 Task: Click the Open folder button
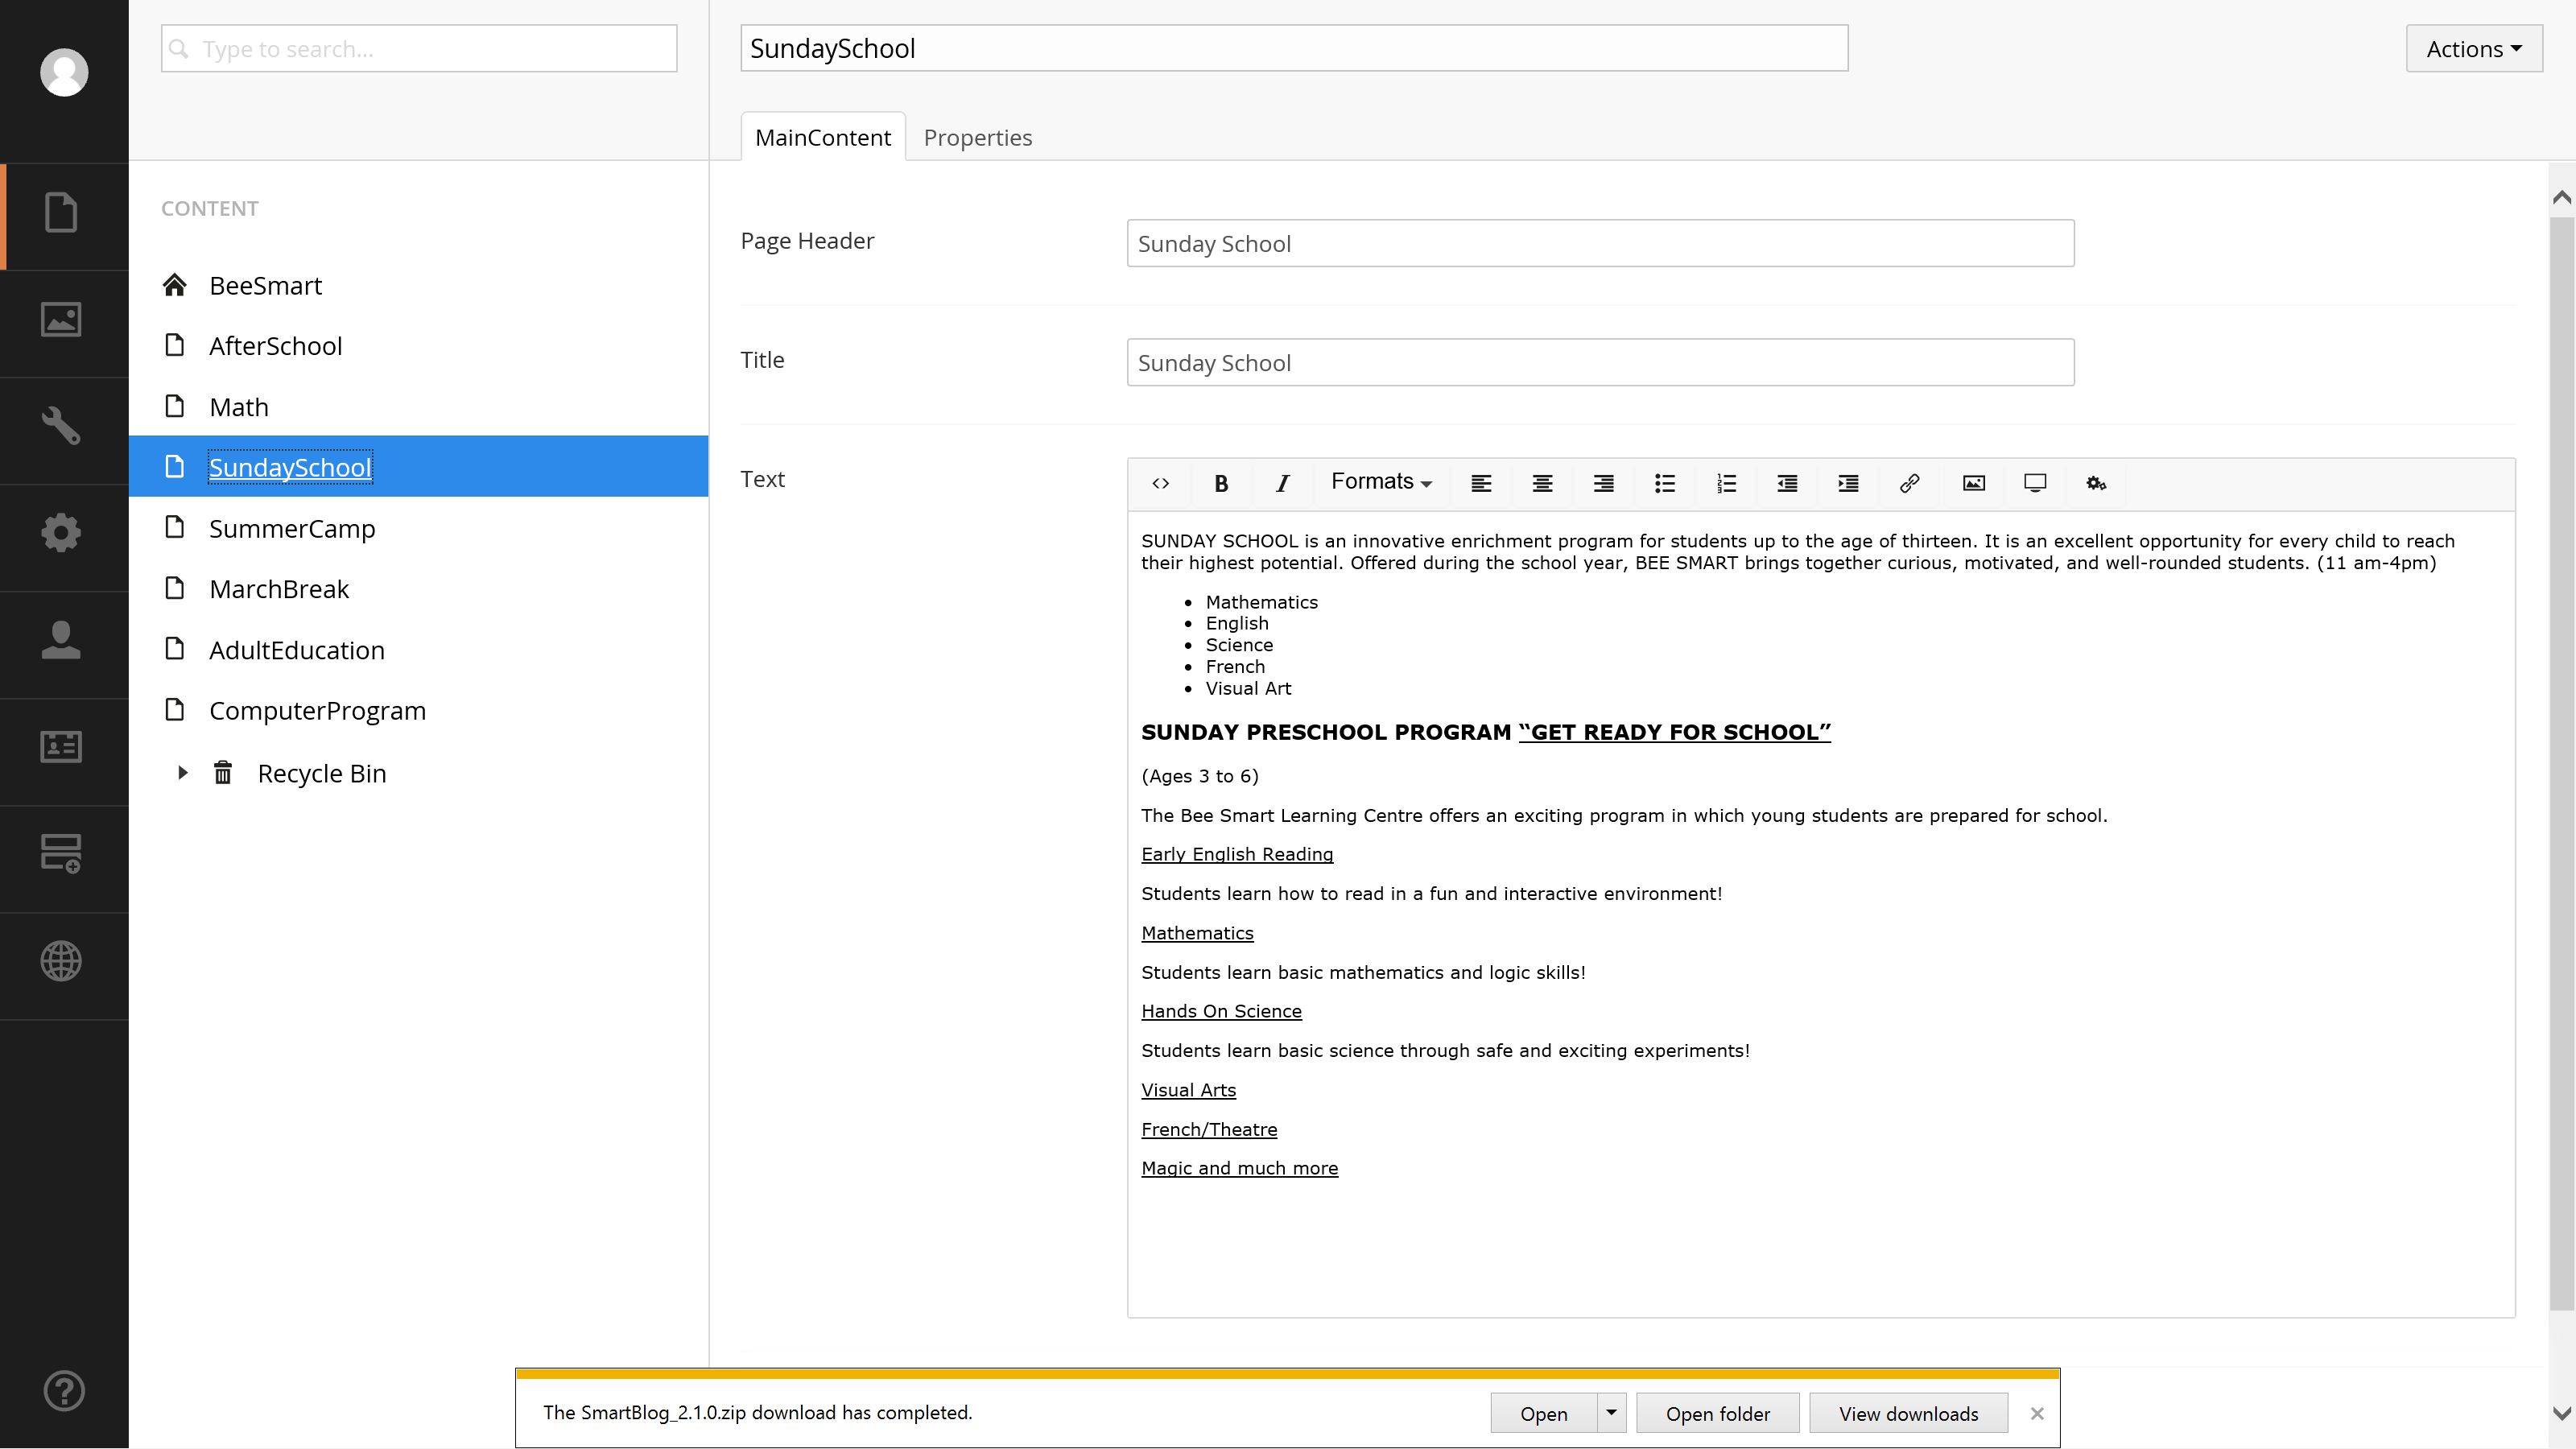click(1717, 1413)
